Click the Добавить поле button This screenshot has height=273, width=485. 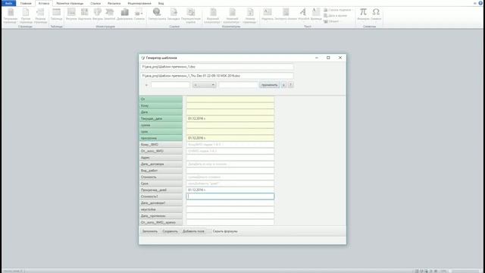[x=193, y=231]
